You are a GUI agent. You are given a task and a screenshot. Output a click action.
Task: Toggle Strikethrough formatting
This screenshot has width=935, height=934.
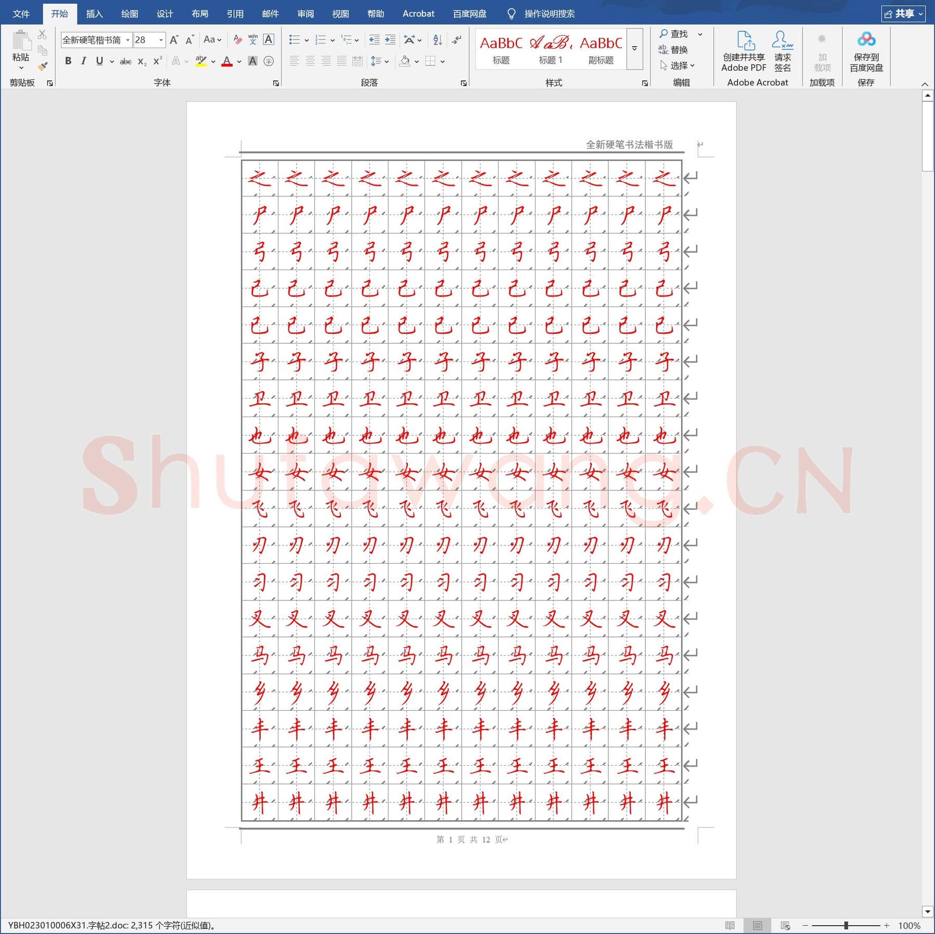coord(126,61)
